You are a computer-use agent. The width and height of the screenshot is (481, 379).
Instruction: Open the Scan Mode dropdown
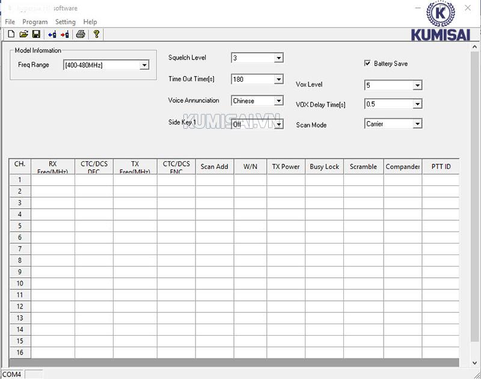click(417, 124)
